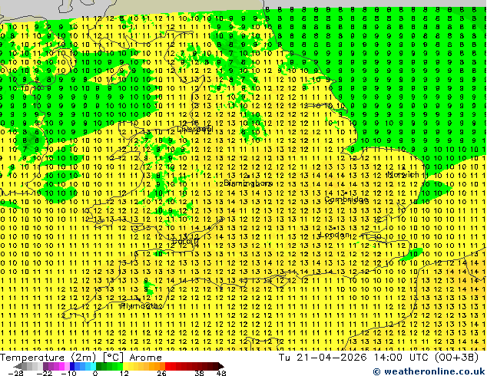
Task: Click the 48 value on the colour scale
Action: [x=221, y=373]
